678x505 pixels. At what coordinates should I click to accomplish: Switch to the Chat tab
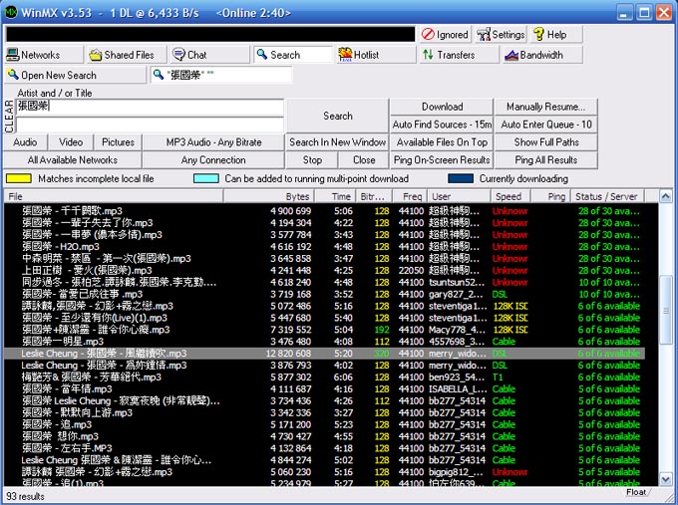click(209, 55)
